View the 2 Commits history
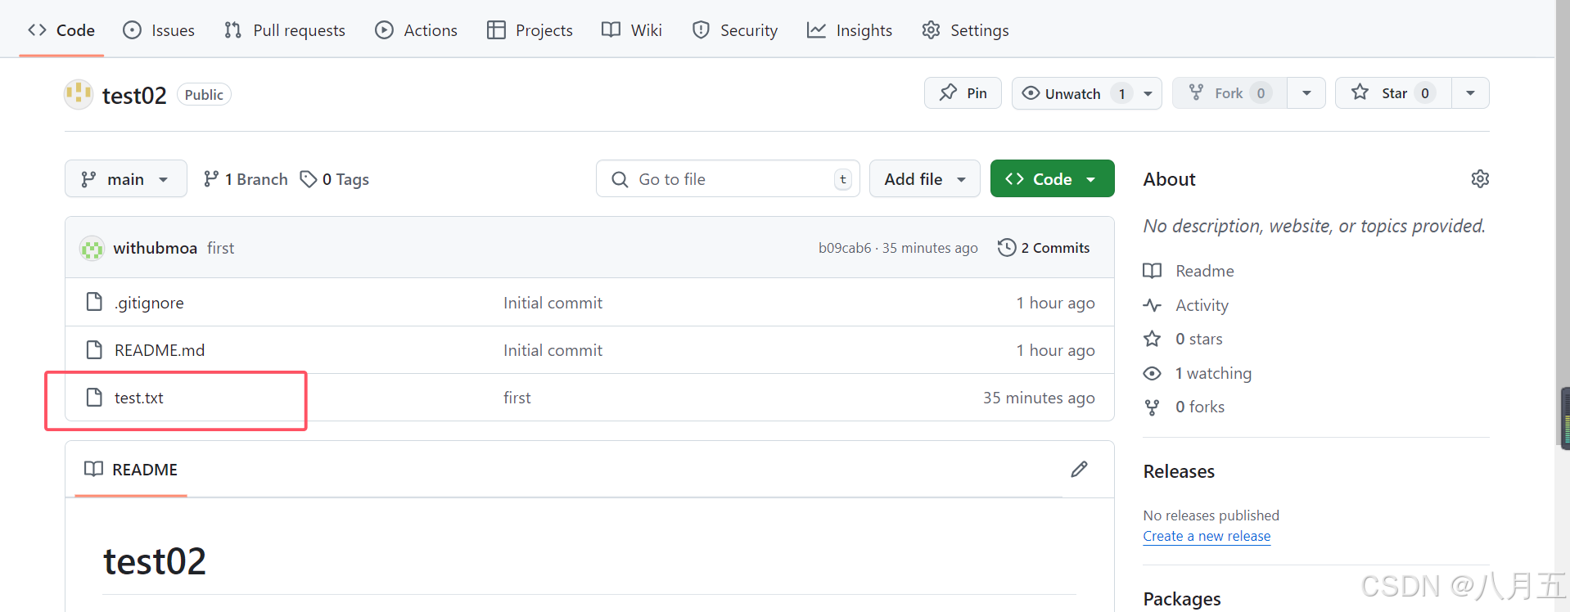1570x612 pixels. click(x=1044, y=247)
